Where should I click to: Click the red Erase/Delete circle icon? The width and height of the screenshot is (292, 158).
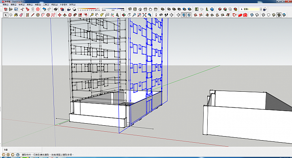[x=38, y=9]
